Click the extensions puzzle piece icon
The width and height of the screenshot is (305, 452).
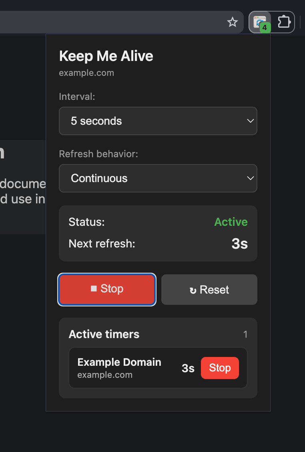click(x=284, y=22)
